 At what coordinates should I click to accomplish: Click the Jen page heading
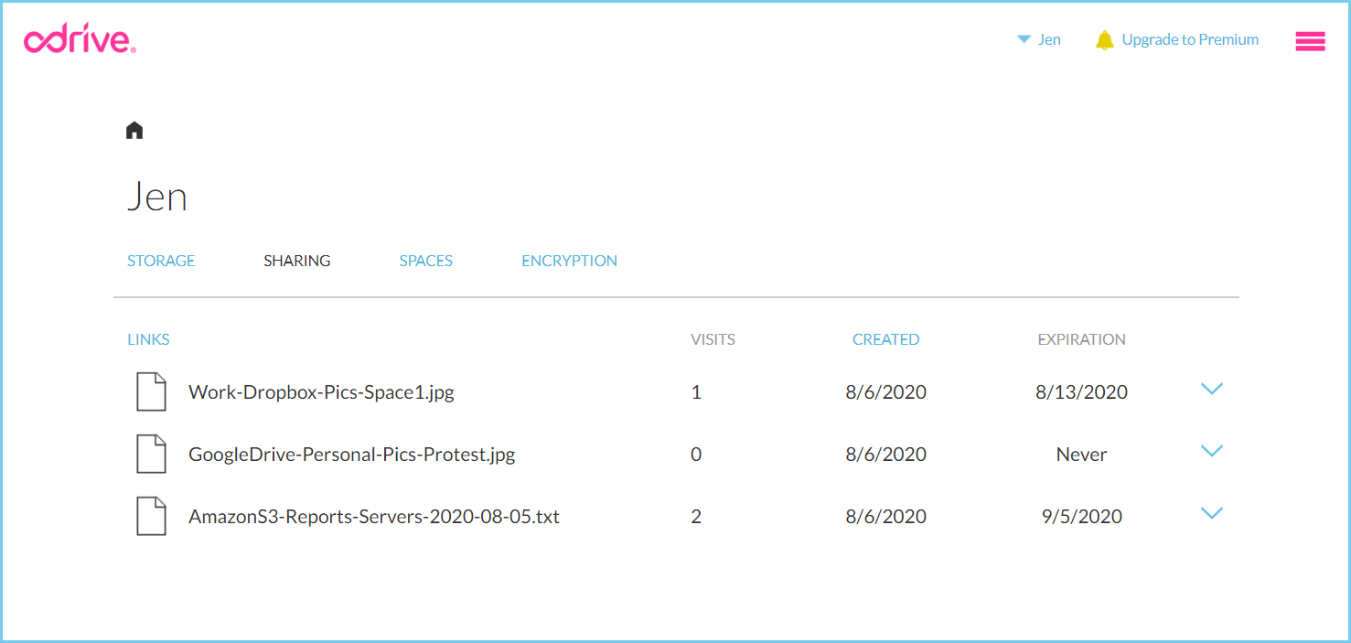click(x=156, y=198)
